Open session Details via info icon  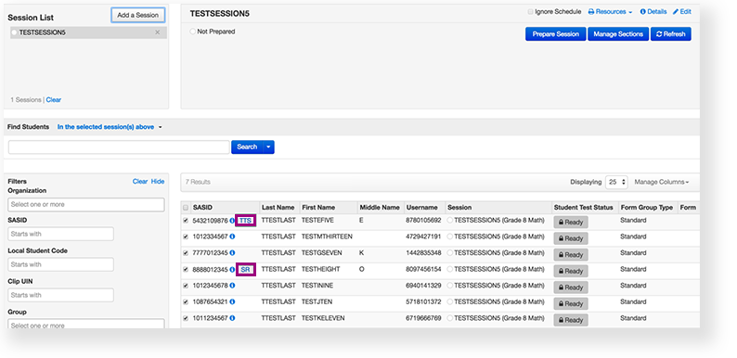click(653, 12)
